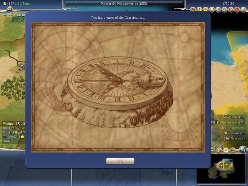
Task: Open the globe view magnifier button
Action: click(243, 149)
